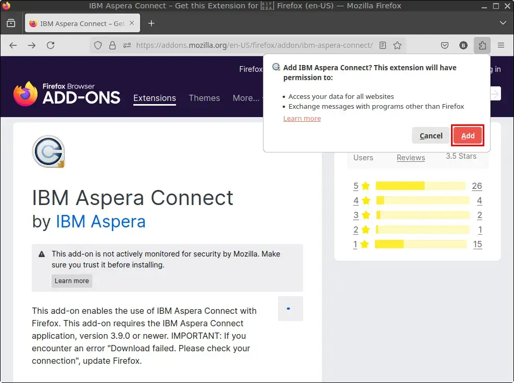The width and height of the screenshot is (514, 383).
Task: Open the 15 one-star reviews count
Action: pos(477,245)
